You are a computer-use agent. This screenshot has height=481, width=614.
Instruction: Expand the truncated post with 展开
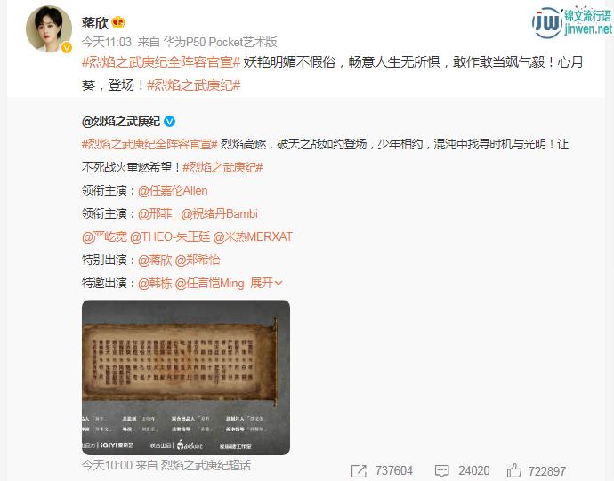coord(266,283)
